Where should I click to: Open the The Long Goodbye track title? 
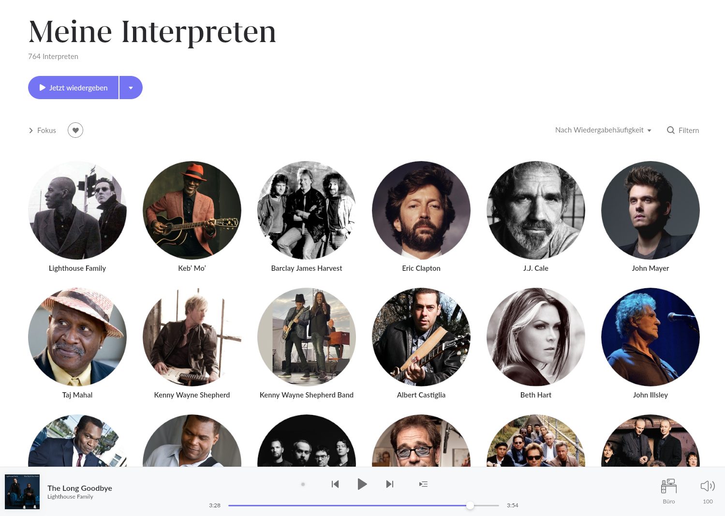80,488
